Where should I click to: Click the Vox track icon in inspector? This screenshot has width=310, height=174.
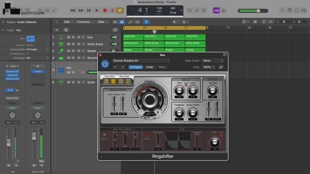31,39
